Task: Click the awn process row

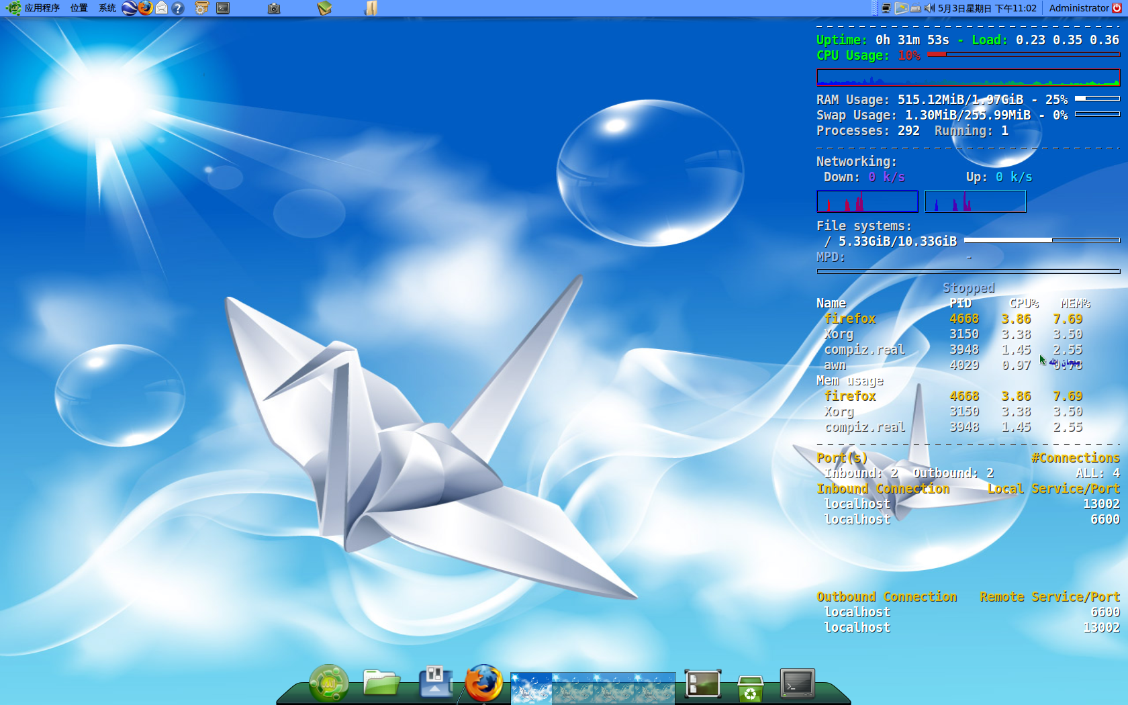Action: [953, 365]
